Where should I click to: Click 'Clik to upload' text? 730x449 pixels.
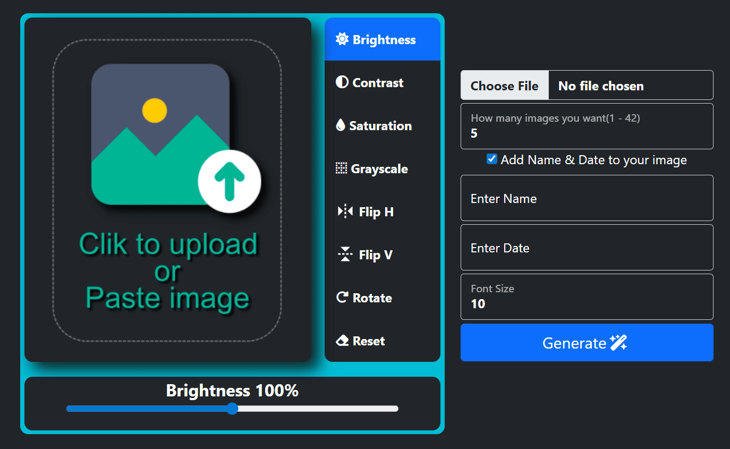pos(168,244)
